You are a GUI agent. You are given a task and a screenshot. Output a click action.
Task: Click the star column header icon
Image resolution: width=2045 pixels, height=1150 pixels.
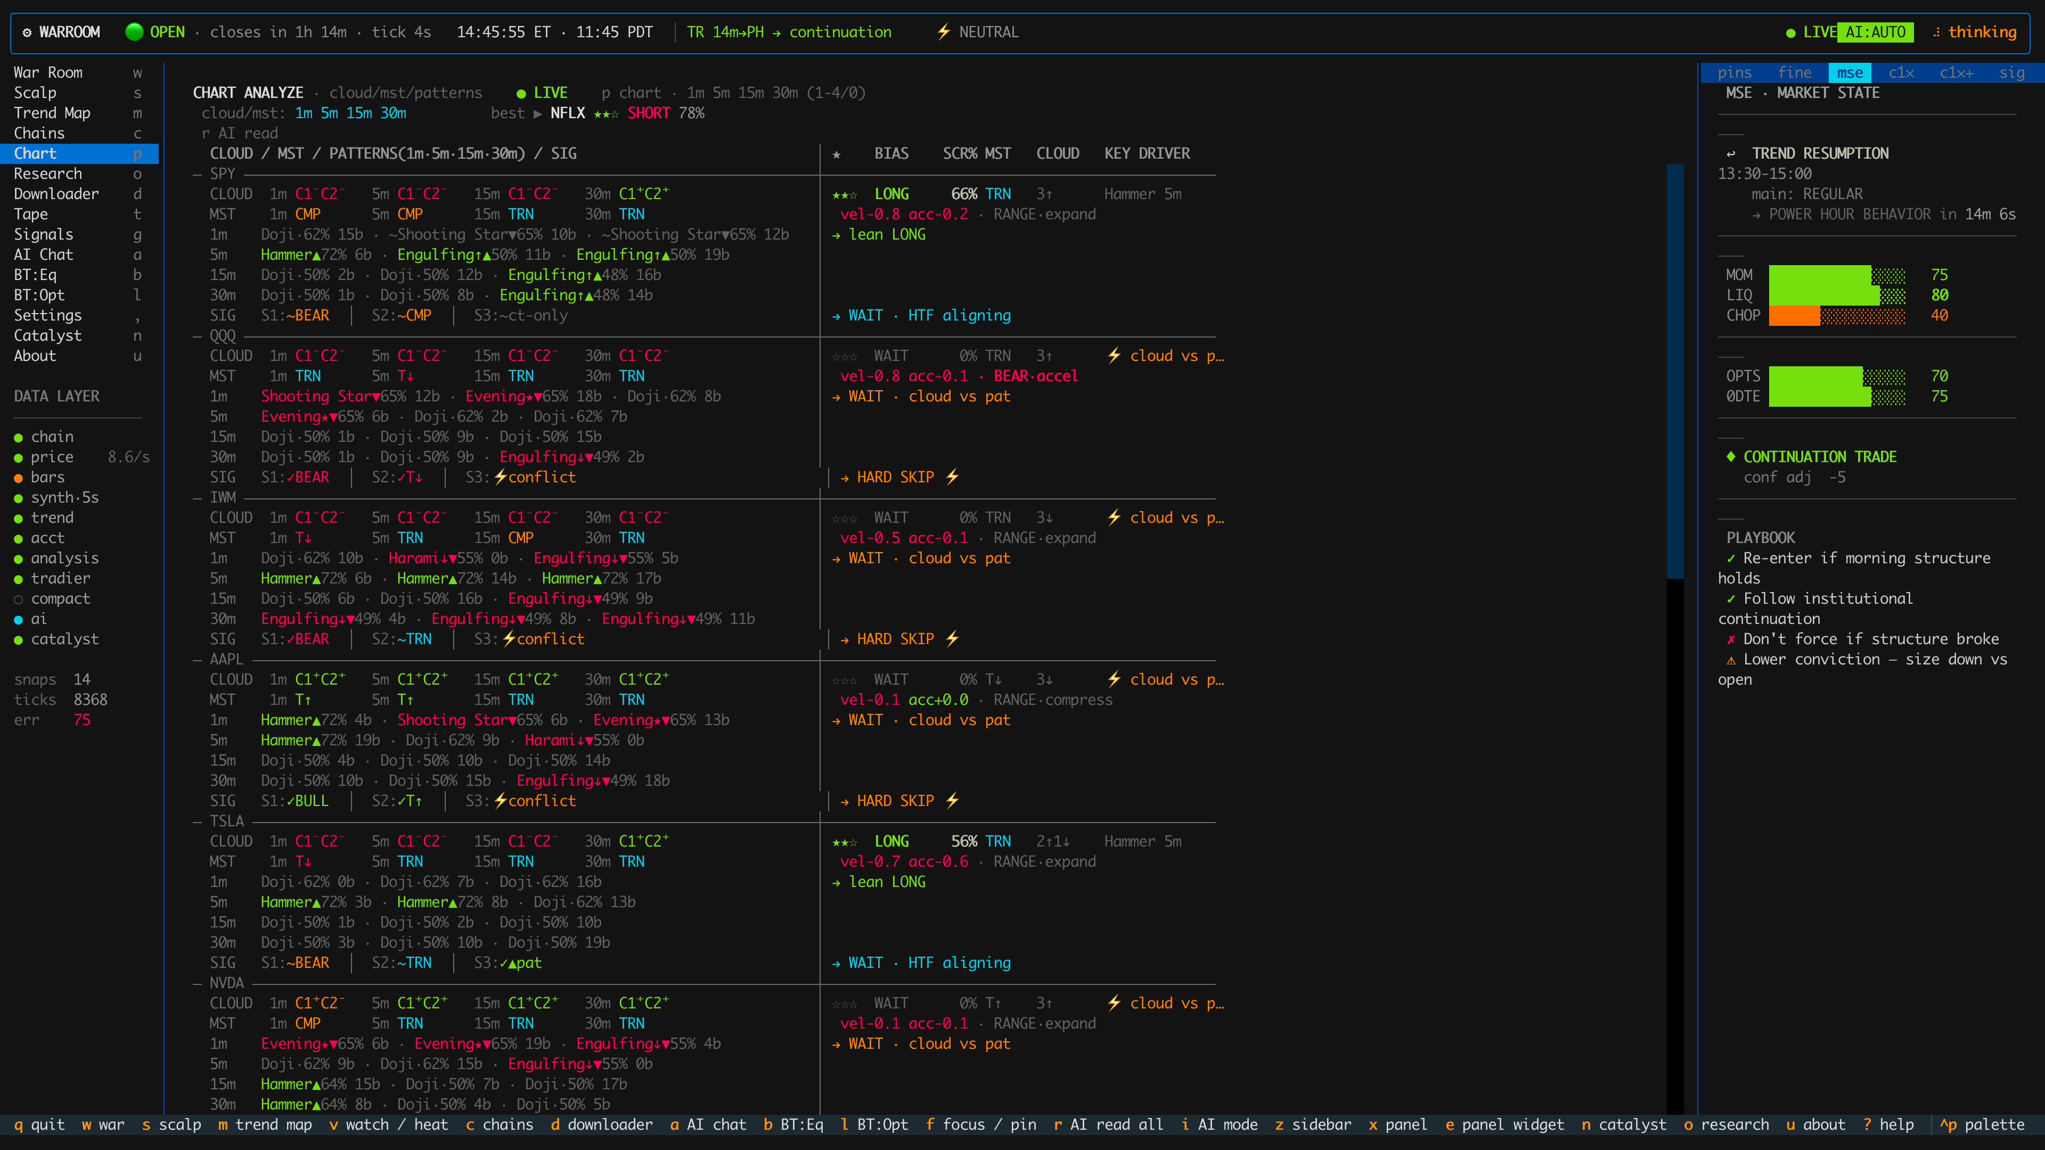click(x=837, y=155)
